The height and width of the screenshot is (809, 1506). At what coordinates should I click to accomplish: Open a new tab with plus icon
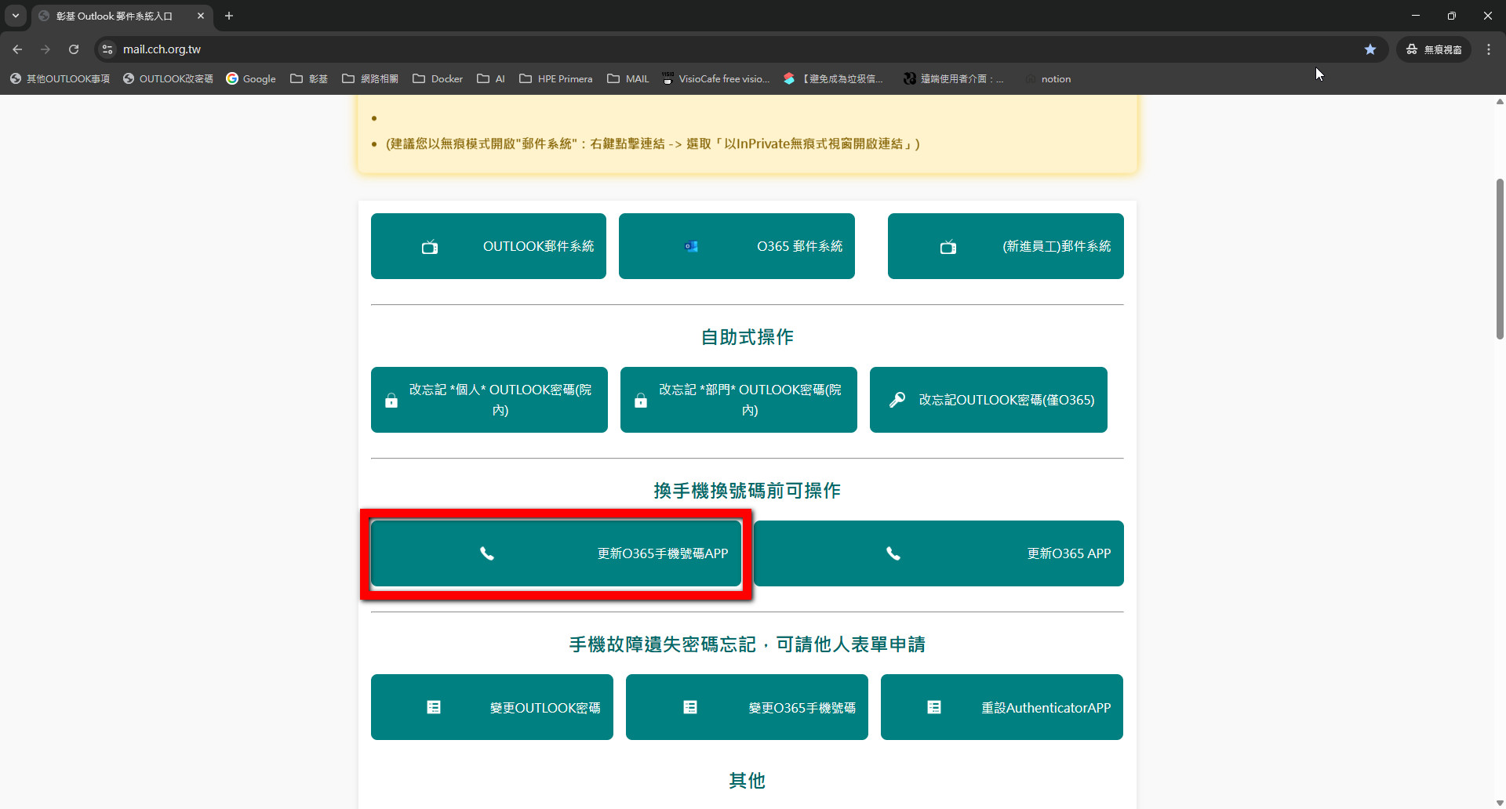(x=229, y=16)
